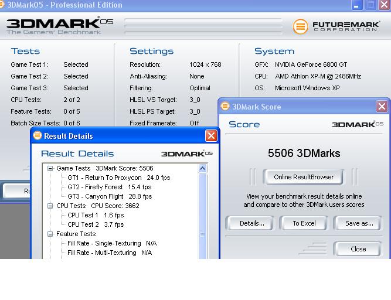
Task: Click 'Feature Tests: 0 of 5' value
Action: pyautogui.click(x=72, y=111)
